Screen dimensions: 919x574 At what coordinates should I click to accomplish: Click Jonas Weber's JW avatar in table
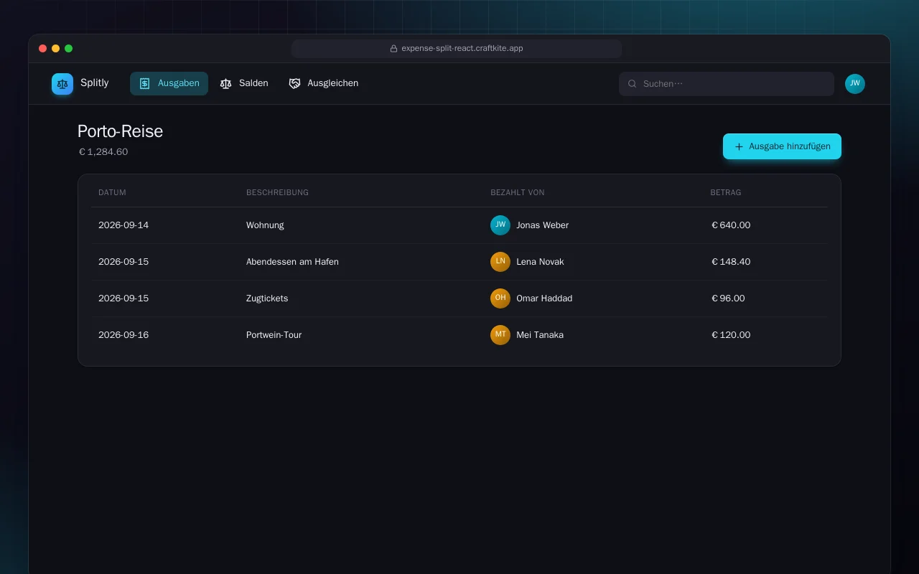click(x=500, y=225)
